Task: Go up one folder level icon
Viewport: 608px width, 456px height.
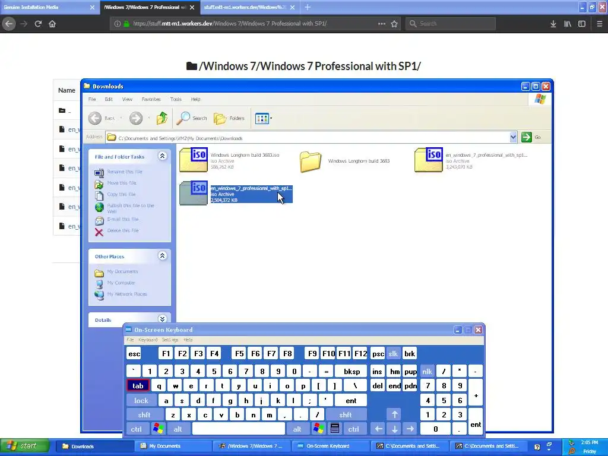Action: [x=161, y=118]
